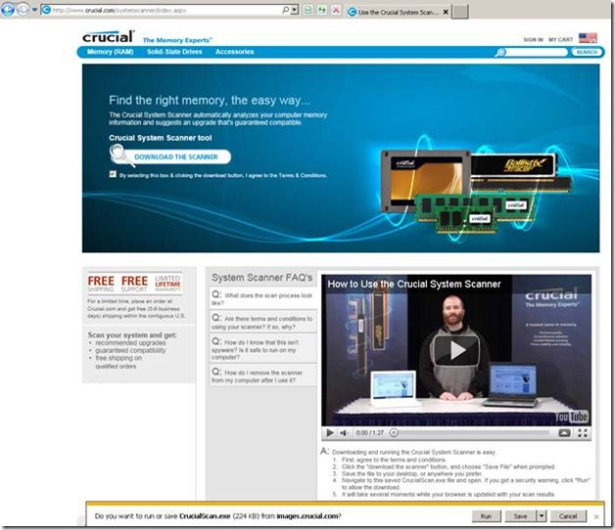Click the US flag country selector

(x=588, y=38)
